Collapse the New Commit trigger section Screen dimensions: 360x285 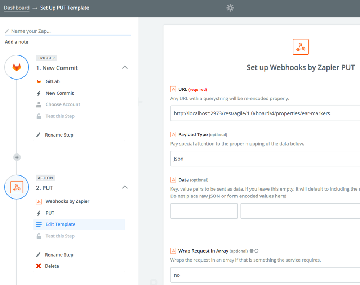(125, 67)
